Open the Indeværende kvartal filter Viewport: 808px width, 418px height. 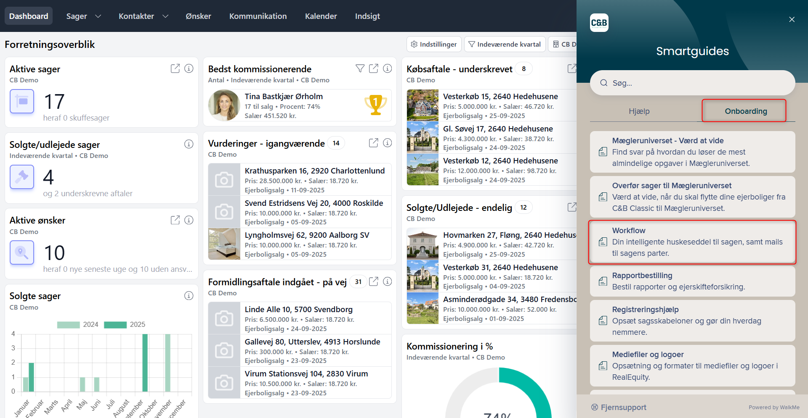(x=505, y=44)
